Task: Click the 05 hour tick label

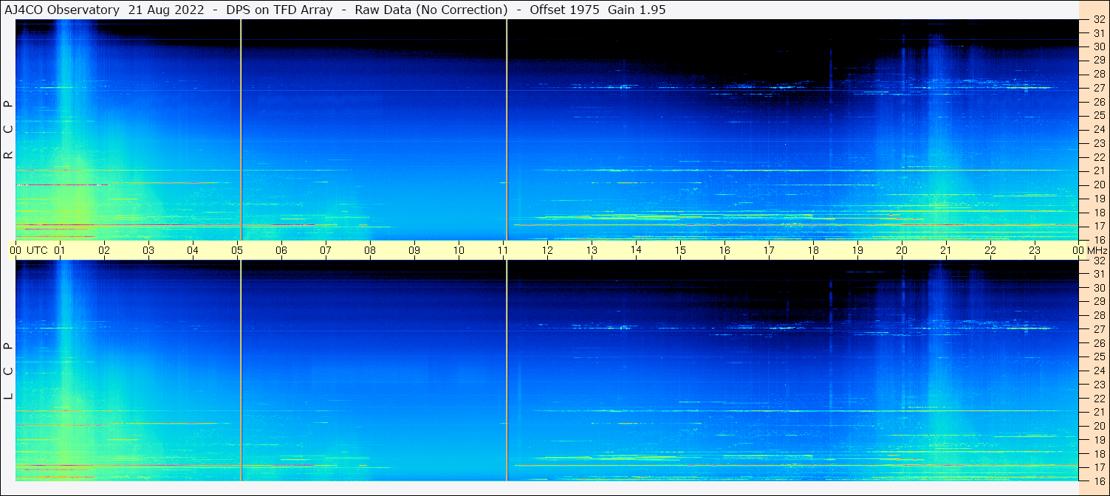Action: [x=237, y=250]
